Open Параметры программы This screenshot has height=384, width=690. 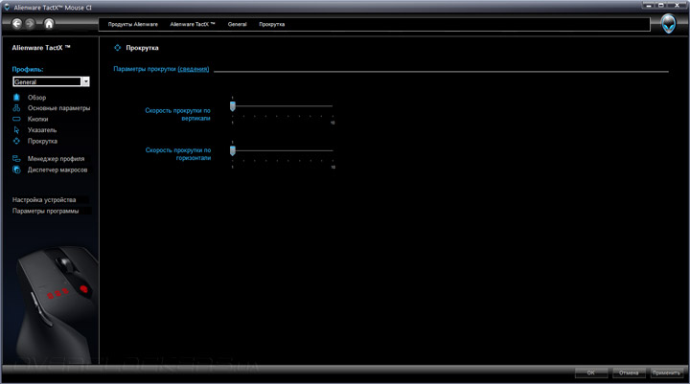click(45, 211)
